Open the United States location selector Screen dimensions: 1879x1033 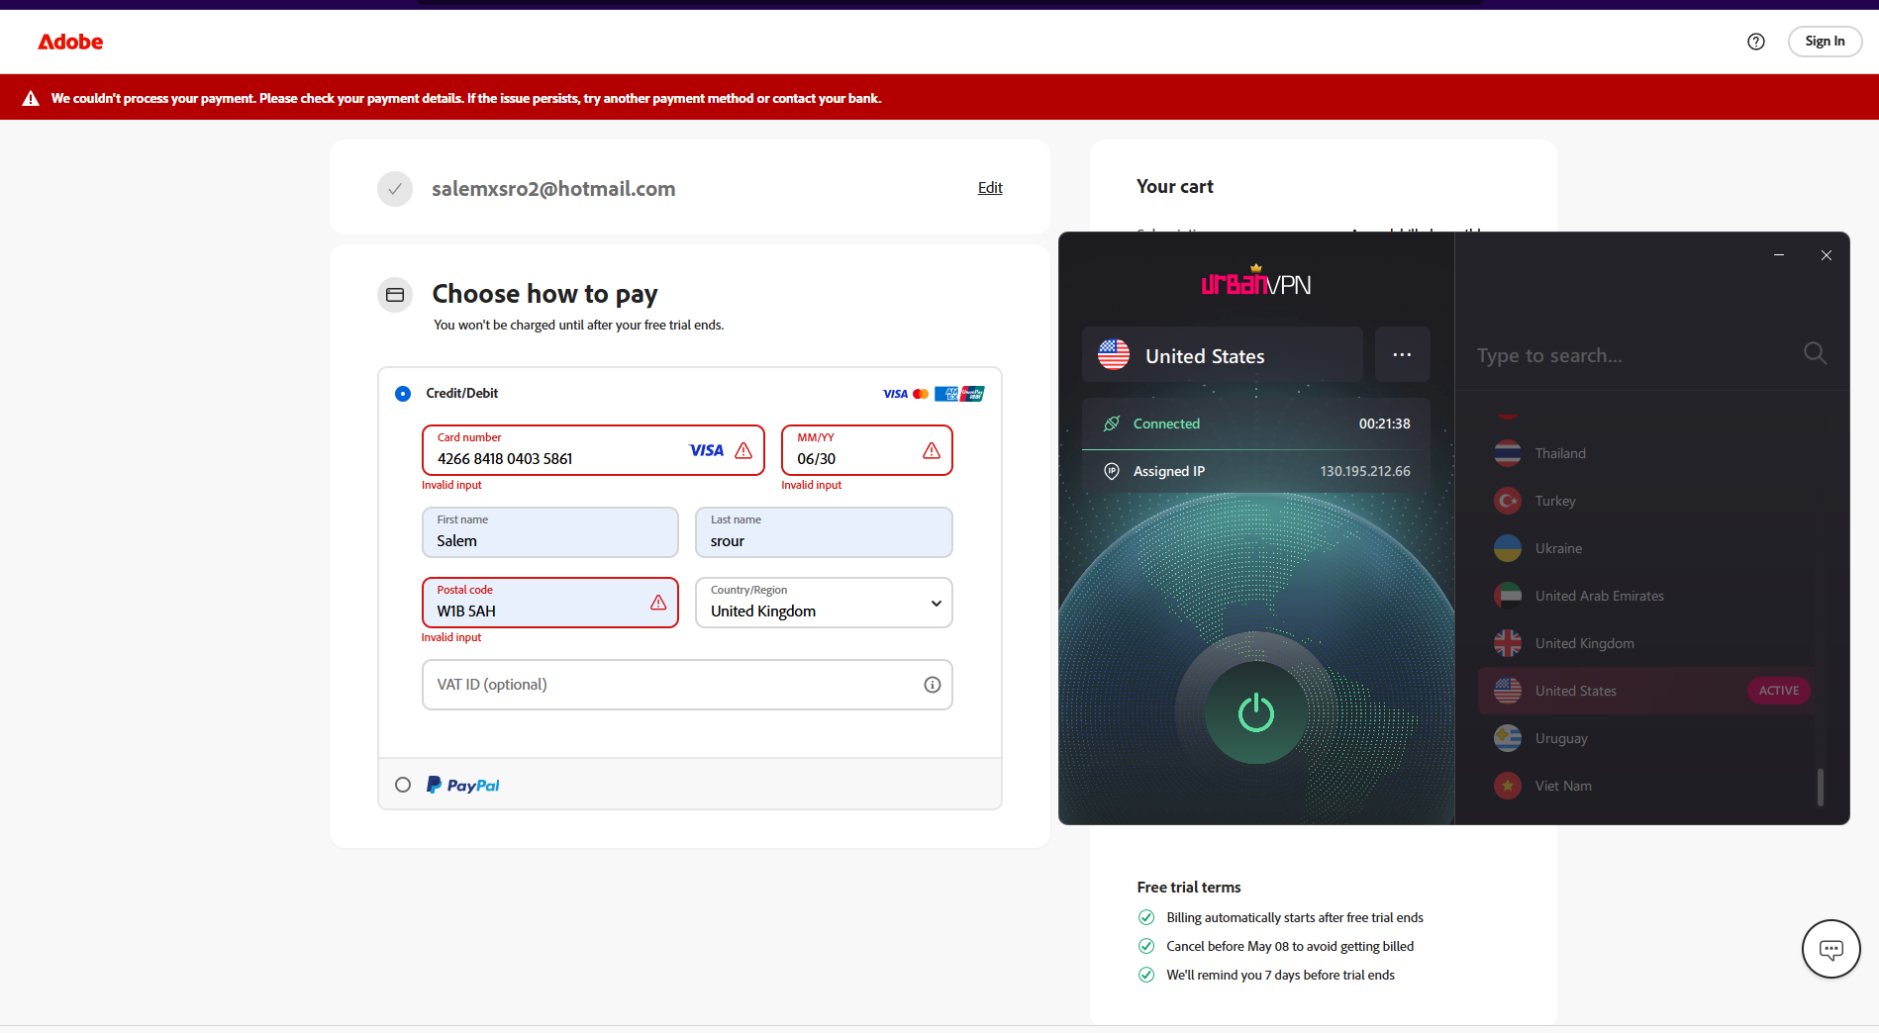pos(1222,354)
